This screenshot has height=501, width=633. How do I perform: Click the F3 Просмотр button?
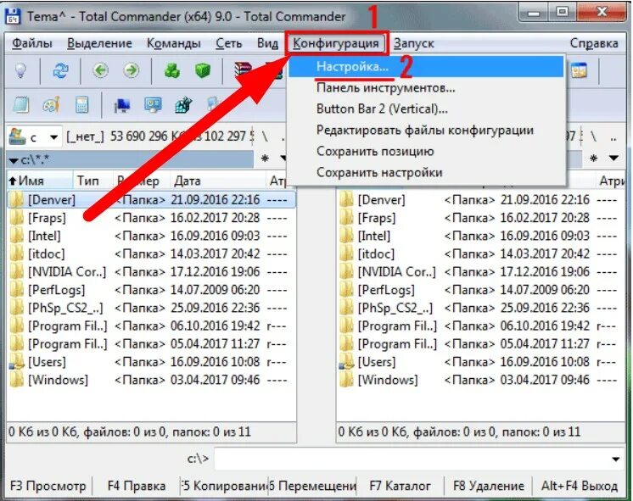coord(48,486)
